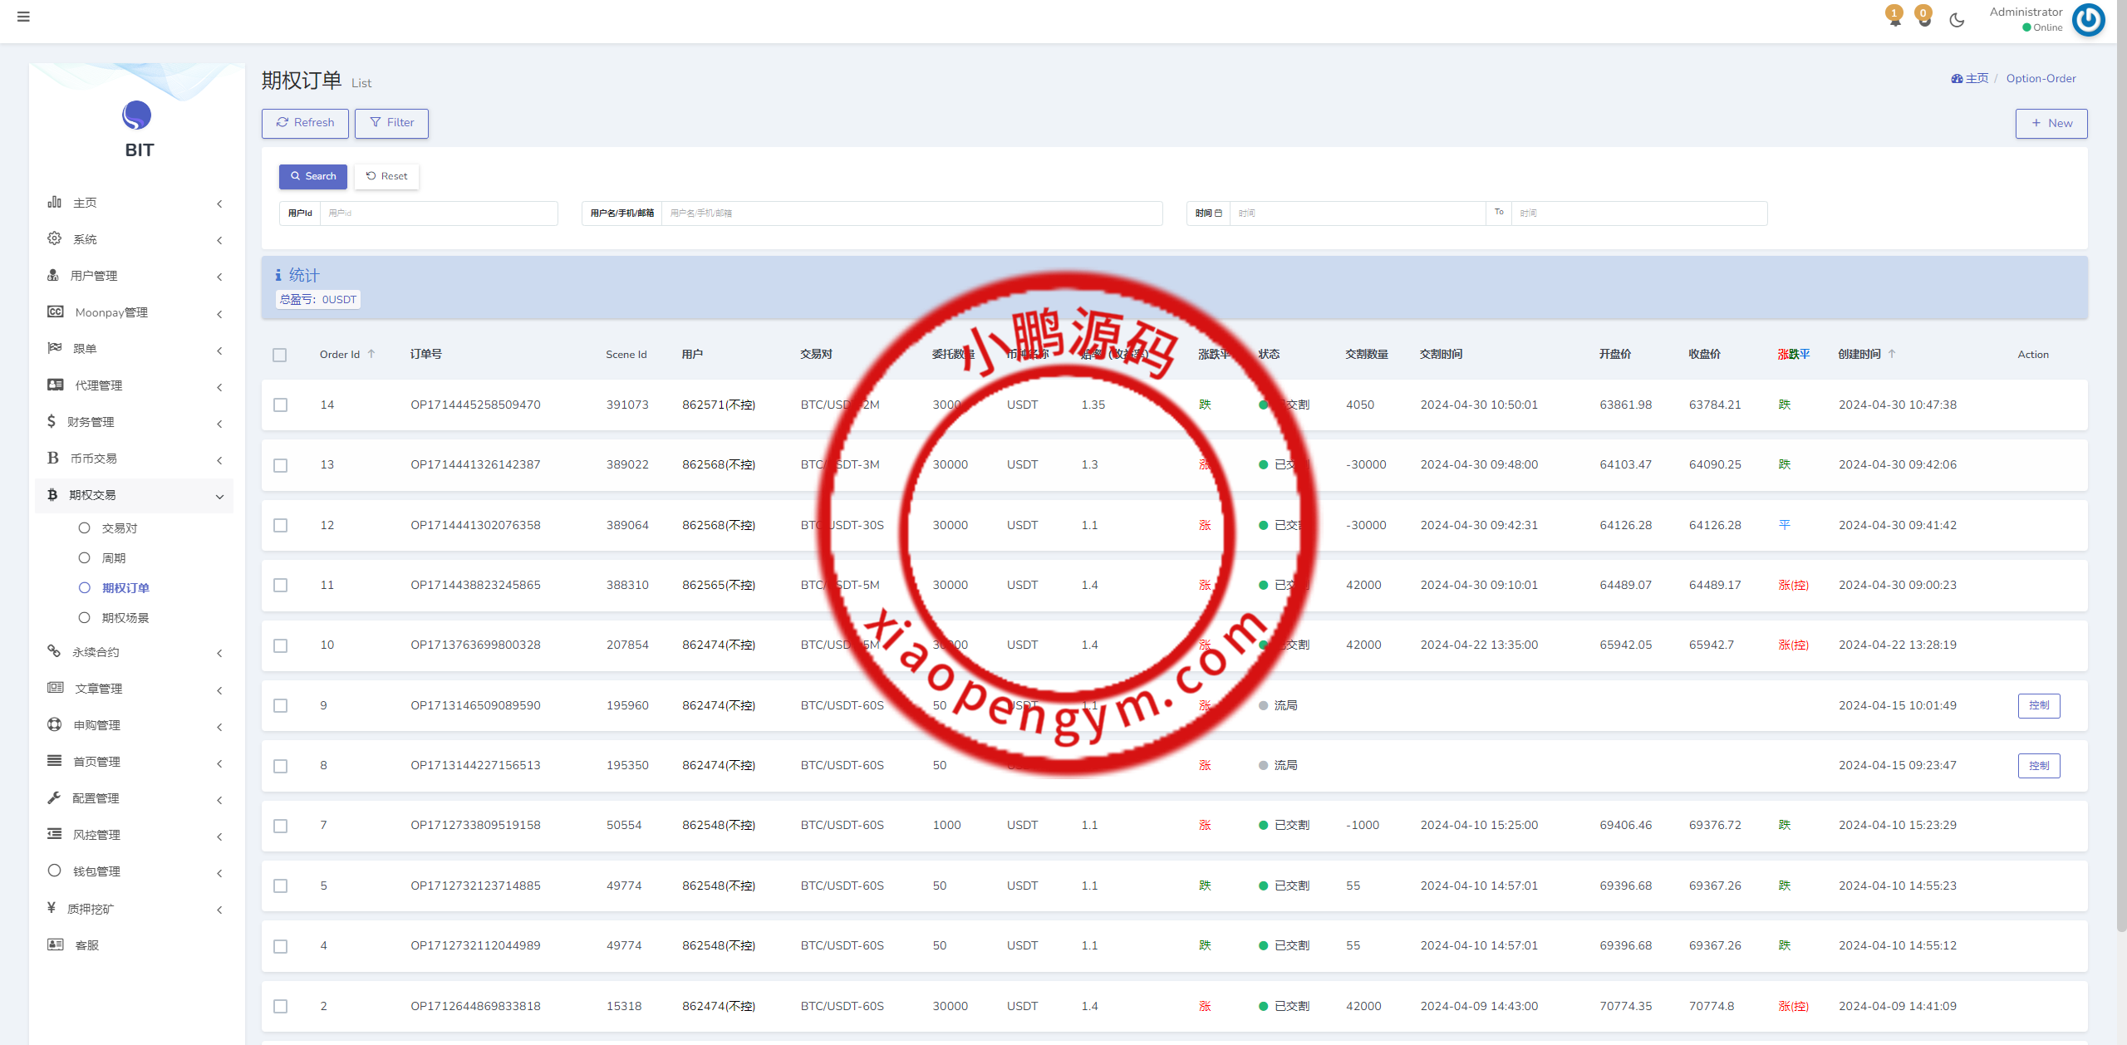This screenshot has height=1045, width=2127.
Task: Check the select-all header checkbox
Action: click(280, 355)
